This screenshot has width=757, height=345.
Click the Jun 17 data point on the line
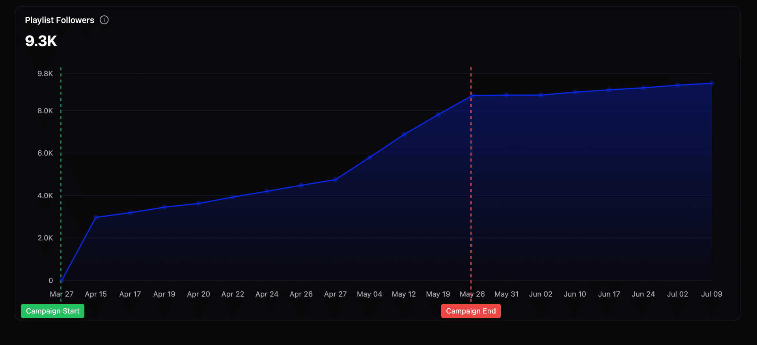609,90
